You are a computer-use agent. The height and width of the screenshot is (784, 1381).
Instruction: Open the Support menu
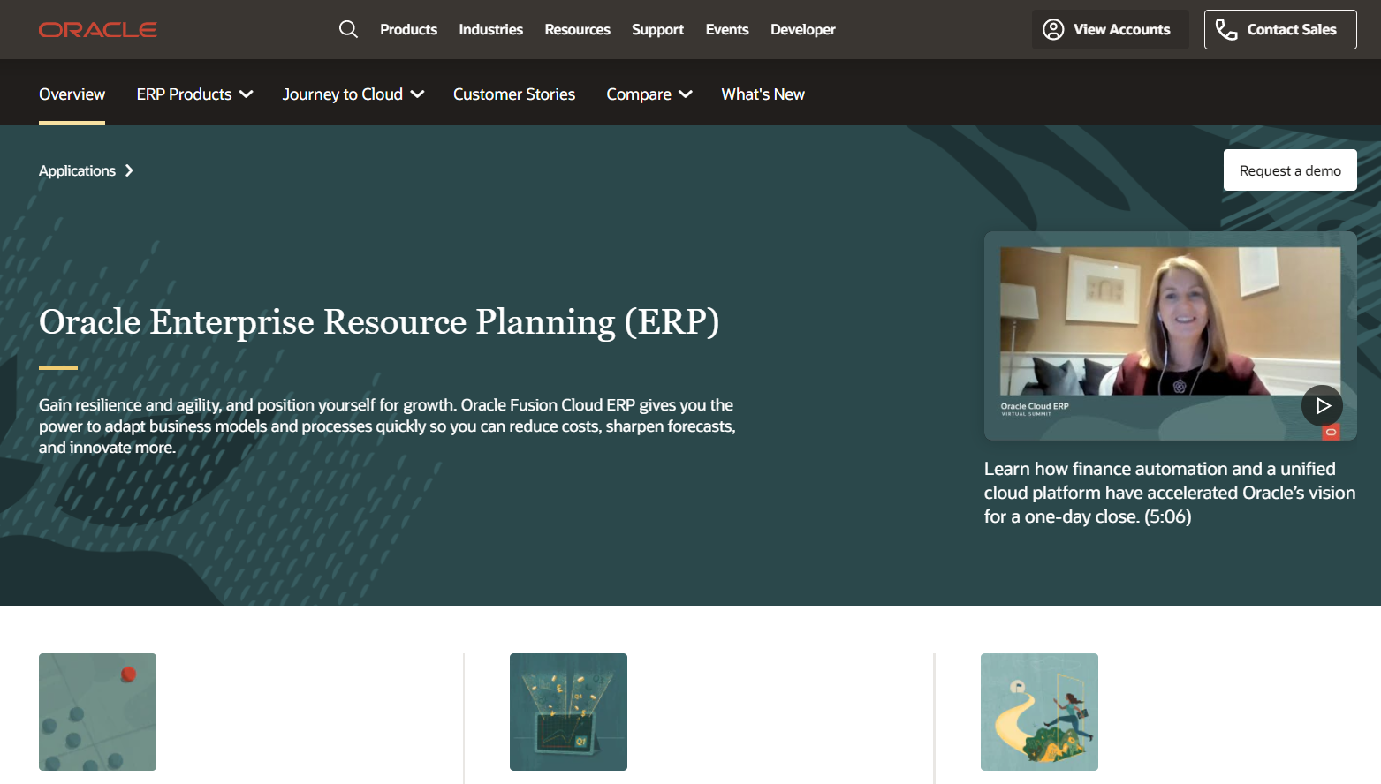click(658, 29)
